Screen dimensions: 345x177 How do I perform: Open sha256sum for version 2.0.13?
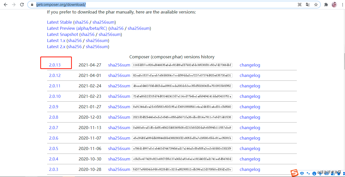click(x=119, y=65)
